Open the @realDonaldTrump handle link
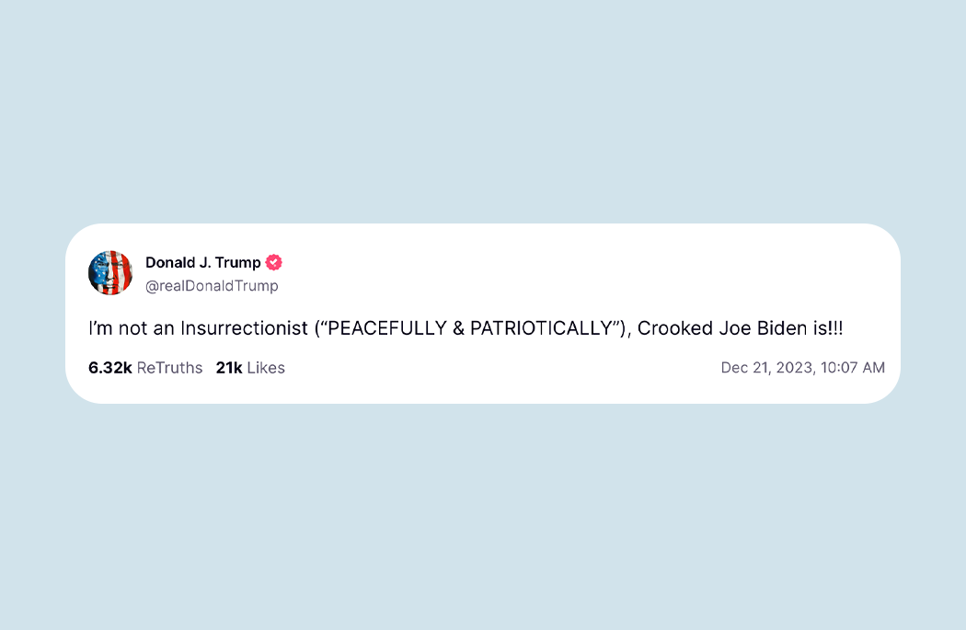This screenshot has width=966, height=630. tap(212, 286)
